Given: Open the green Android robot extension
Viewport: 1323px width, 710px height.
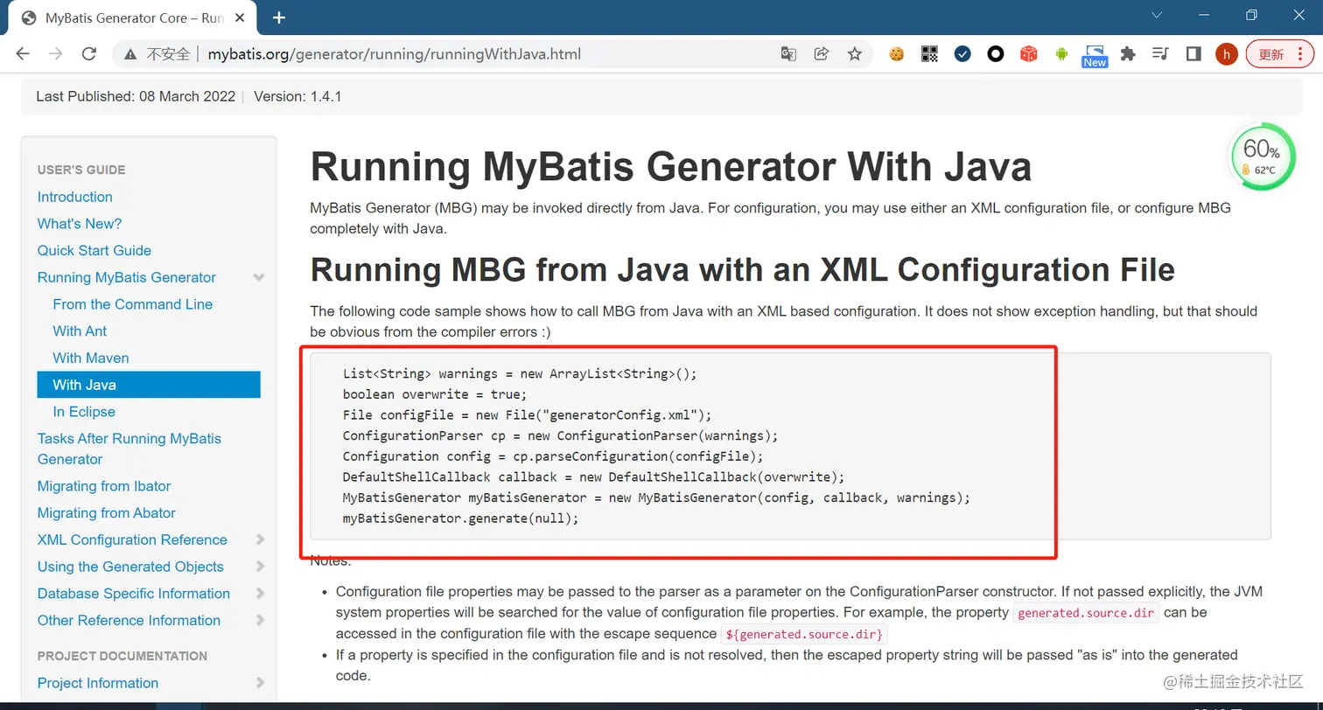Looking at the screenshot, I should point(1061,54).
